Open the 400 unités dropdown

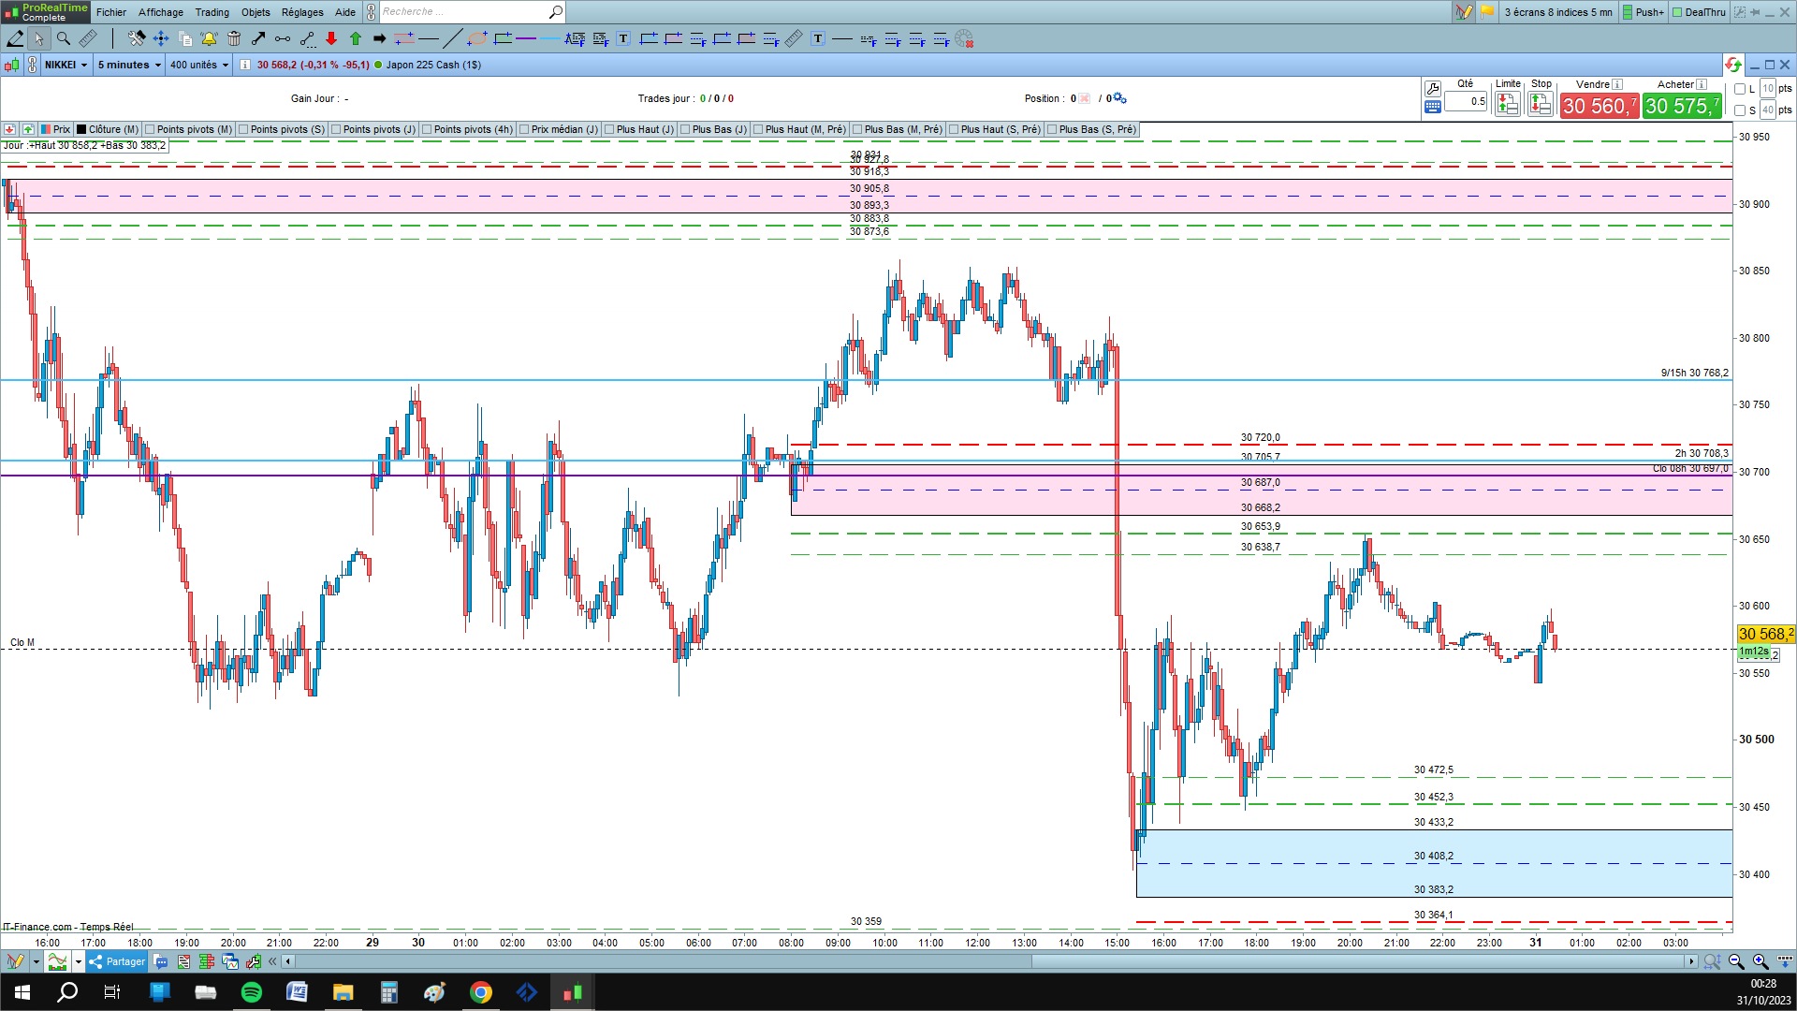click(x=199, y=65)
